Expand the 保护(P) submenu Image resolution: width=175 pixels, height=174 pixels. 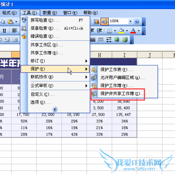(x=55, y=69)
